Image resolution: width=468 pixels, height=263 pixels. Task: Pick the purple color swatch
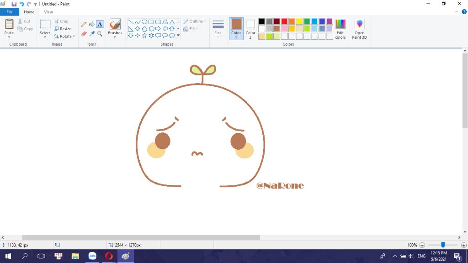[330, 21]
